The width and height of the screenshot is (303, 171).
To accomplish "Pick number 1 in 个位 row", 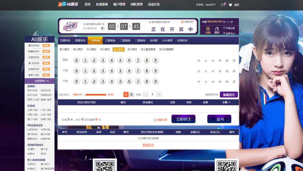I will pyautogui.click(x=85, y=81).
